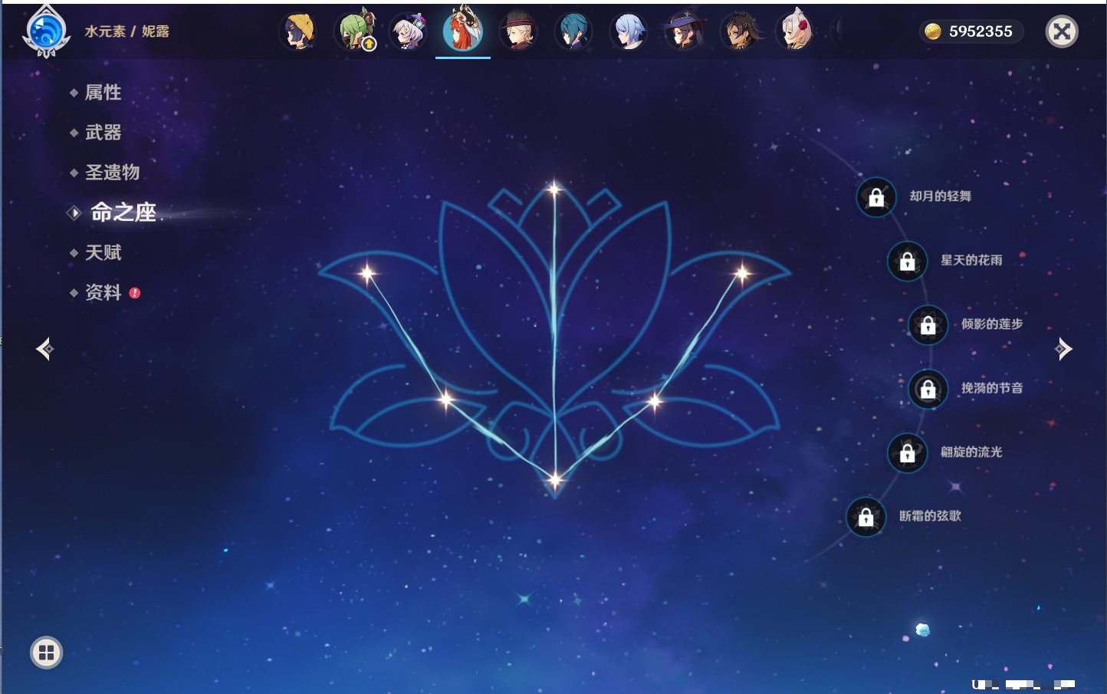Click the upper-right star of the constellation
Image resolution: width=1107 pixels, height=694 pixels.
742,273
